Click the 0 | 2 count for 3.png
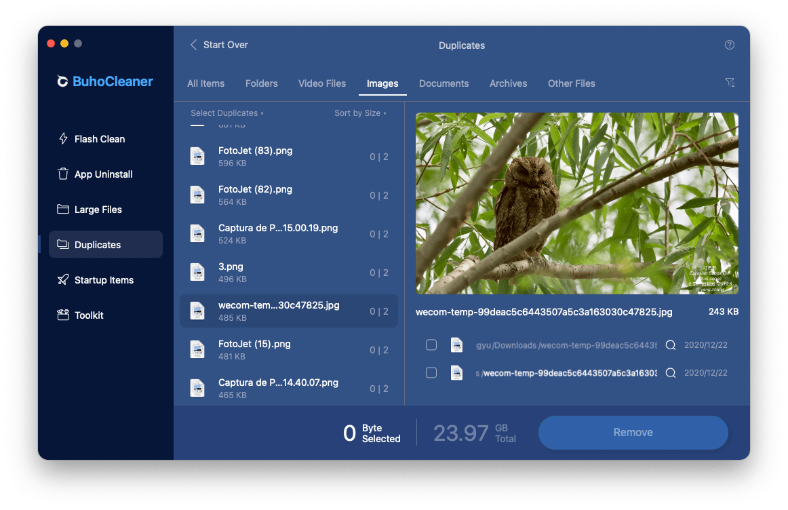The width and height of the screenshot is (788, 510). [379, 273]
